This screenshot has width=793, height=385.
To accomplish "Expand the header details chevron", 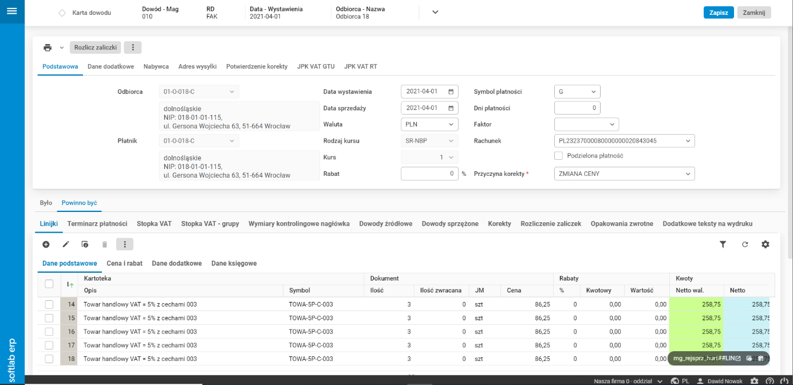I will pos(435,13).
